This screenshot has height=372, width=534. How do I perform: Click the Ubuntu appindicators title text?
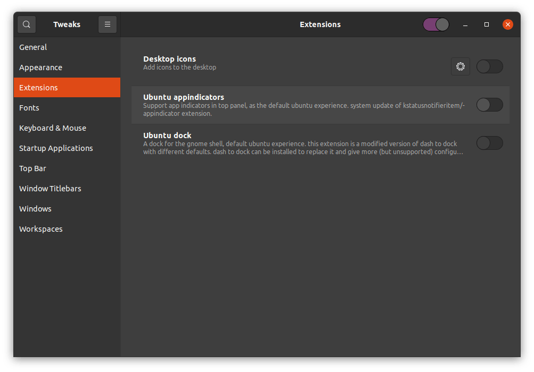pos(184,97)
